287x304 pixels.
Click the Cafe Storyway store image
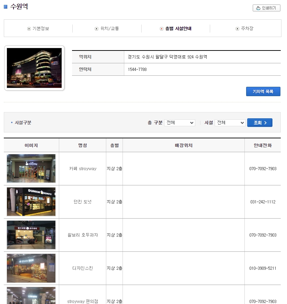coord(31,168)
